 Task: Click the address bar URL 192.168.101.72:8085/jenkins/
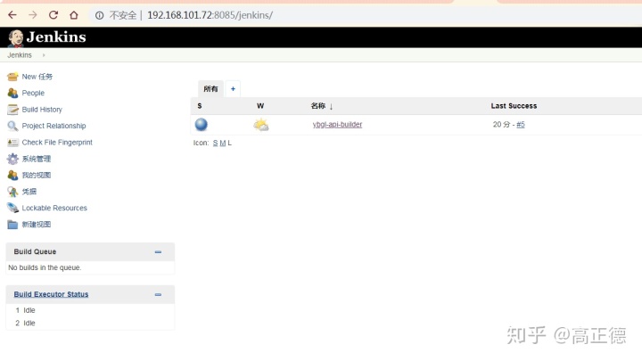(x=210, y=15)
